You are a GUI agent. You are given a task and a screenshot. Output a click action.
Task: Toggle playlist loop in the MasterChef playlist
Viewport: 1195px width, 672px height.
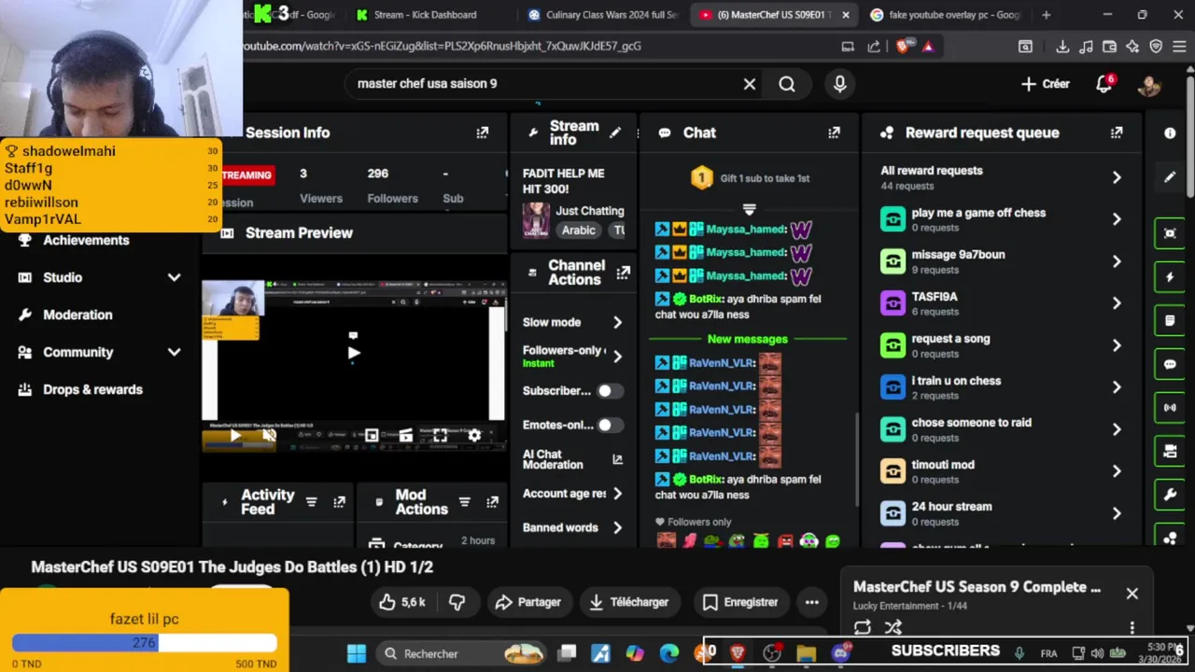click(863, 627)
